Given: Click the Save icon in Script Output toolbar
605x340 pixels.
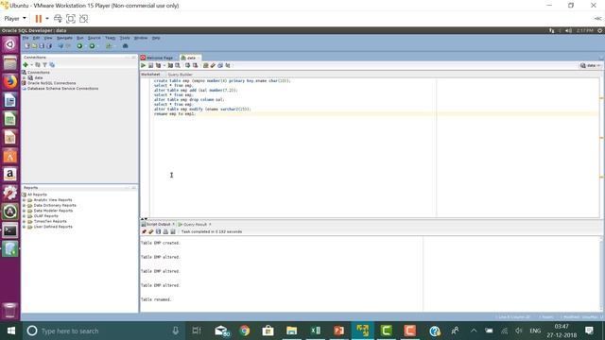Looking at the screenshot, I should (158, 231).
